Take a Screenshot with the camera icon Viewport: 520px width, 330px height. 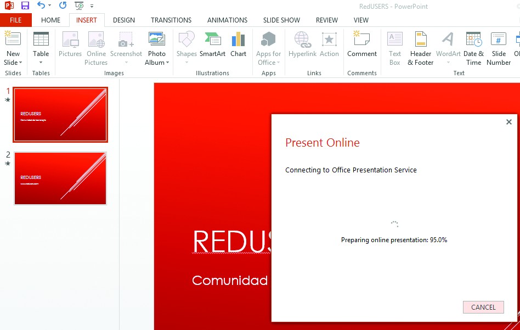tap(126, 40)
